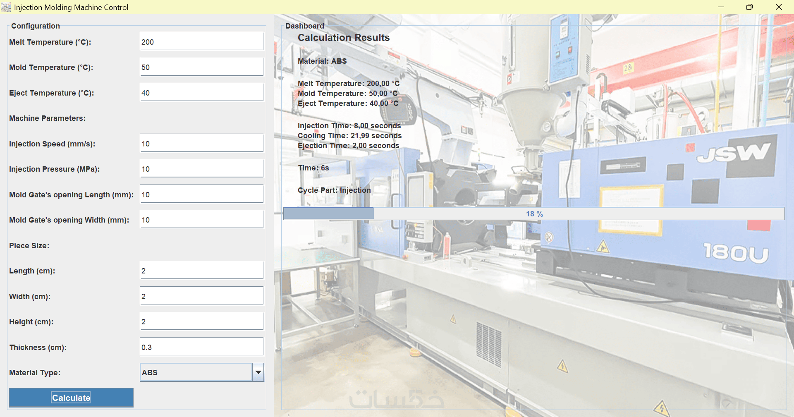This screenshot has width=794, height=417.
Task: Click the Thickness input field
Action: [201, 347]
